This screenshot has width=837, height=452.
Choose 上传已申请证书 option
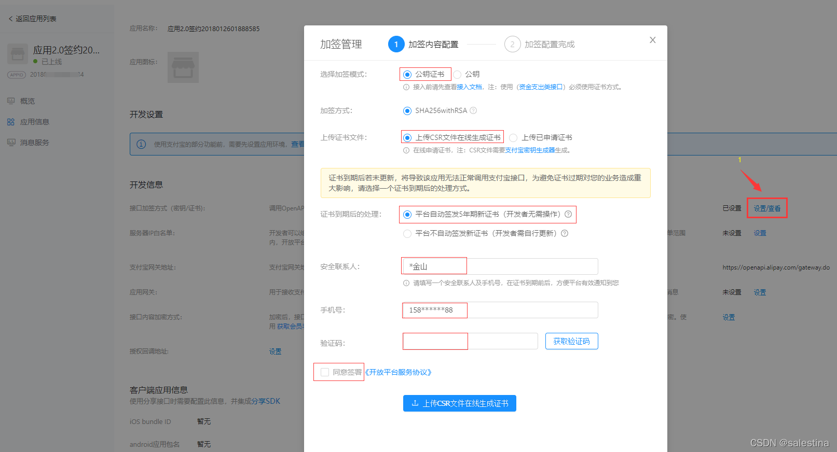pos(513,138)
